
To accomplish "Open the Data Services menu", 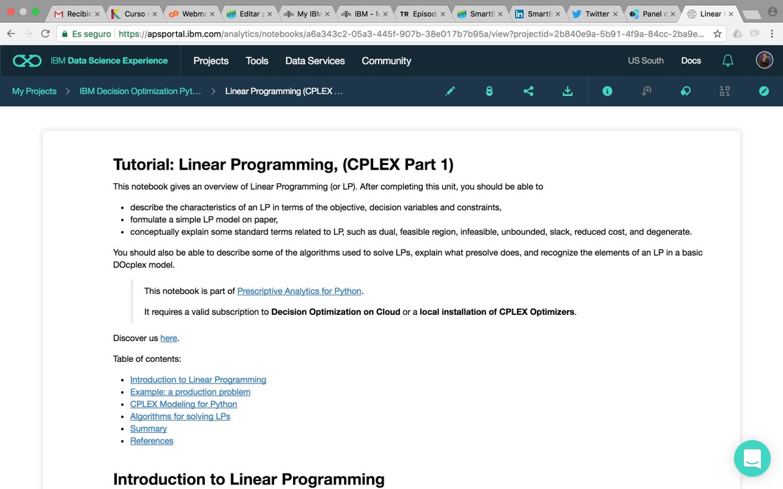I will (x=315, y=61).
